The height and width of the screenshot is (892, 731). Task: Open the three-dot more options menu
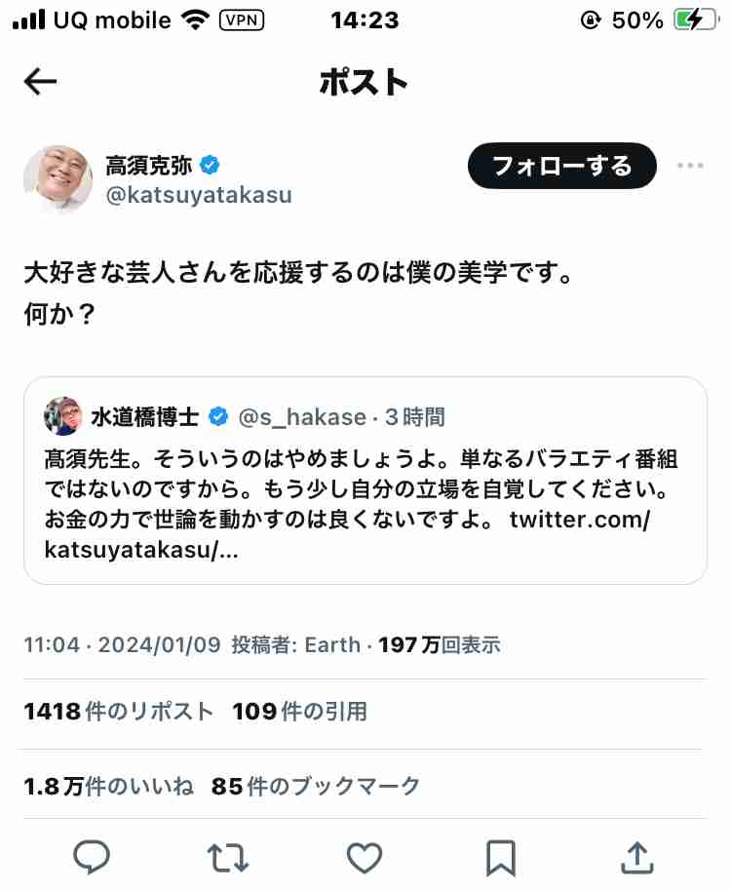point(690,166)
